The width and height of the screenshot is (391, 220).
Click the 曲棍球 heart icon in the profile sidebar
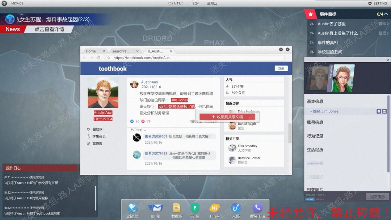(89, 129)
